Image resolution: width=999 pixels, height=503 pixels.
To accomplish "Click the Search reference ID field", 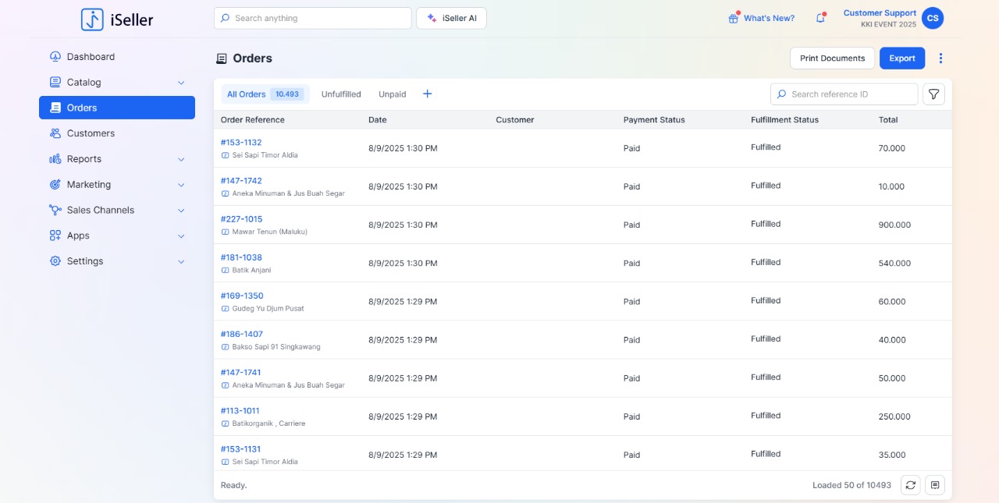I will pyautogui.click(x=851, y=94).
